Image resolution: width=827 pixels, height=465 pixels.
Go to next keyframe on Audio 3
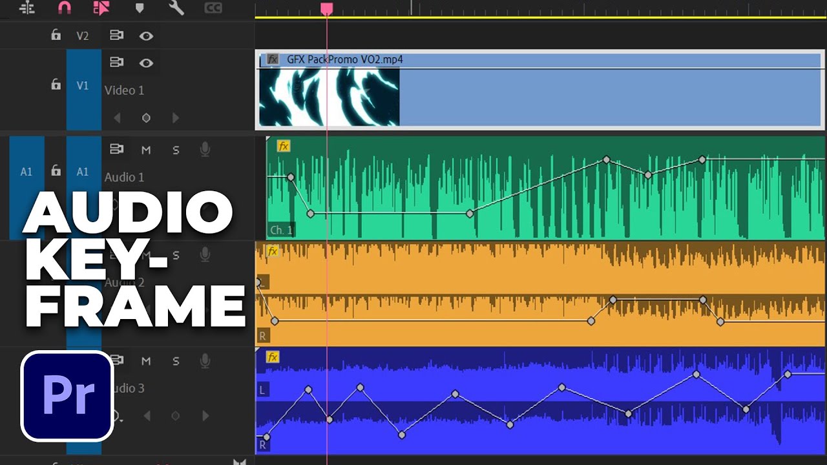pyautogui.click(x=205, y=417)
